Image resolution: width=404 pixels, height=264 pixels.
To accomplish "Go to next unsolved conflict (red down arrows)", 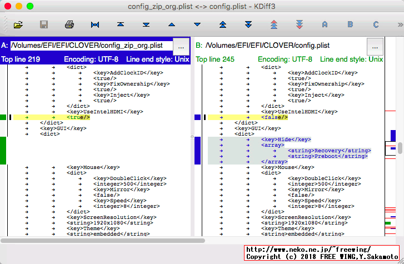I will [300, 24].
